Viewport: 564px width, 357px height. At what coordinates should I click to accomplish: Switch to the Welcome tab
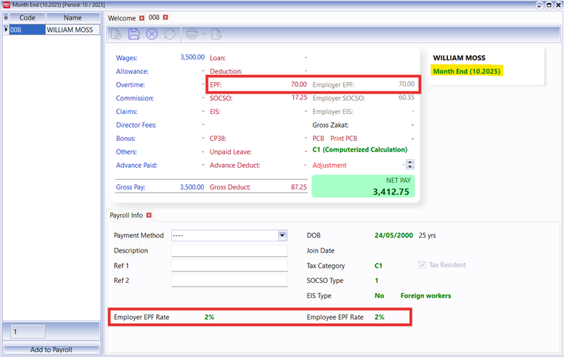tap(121, 17)
